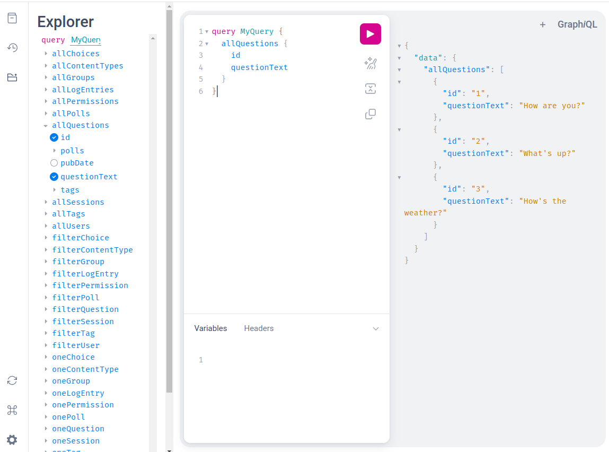Screen dimensions: 609x452
Task: Toggle the GraphiQL Explorer plugin icon
Action: pyautogui.click(x=12, y=77)
